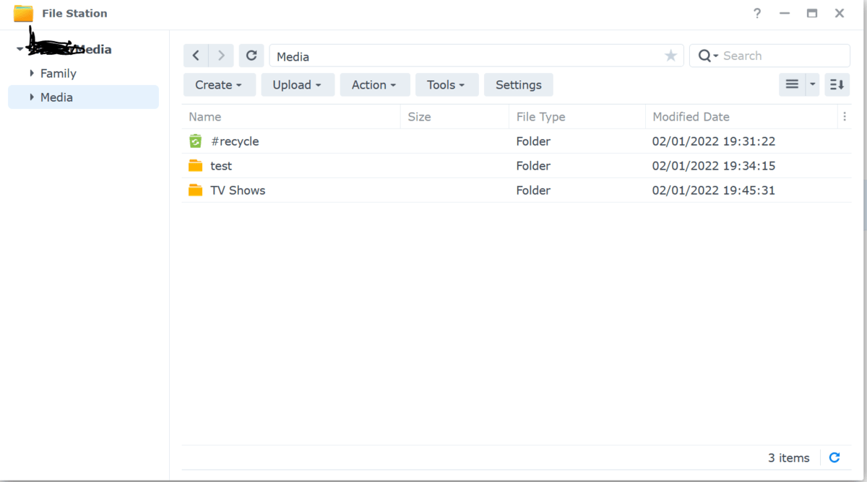Image resolution: width=867 pixels, height=482 pixels.
Task: Open the Create dropdown
Action: tap(219, 84)
